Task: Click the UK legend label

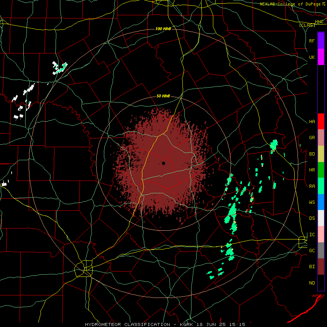Action: coord(312,57)
